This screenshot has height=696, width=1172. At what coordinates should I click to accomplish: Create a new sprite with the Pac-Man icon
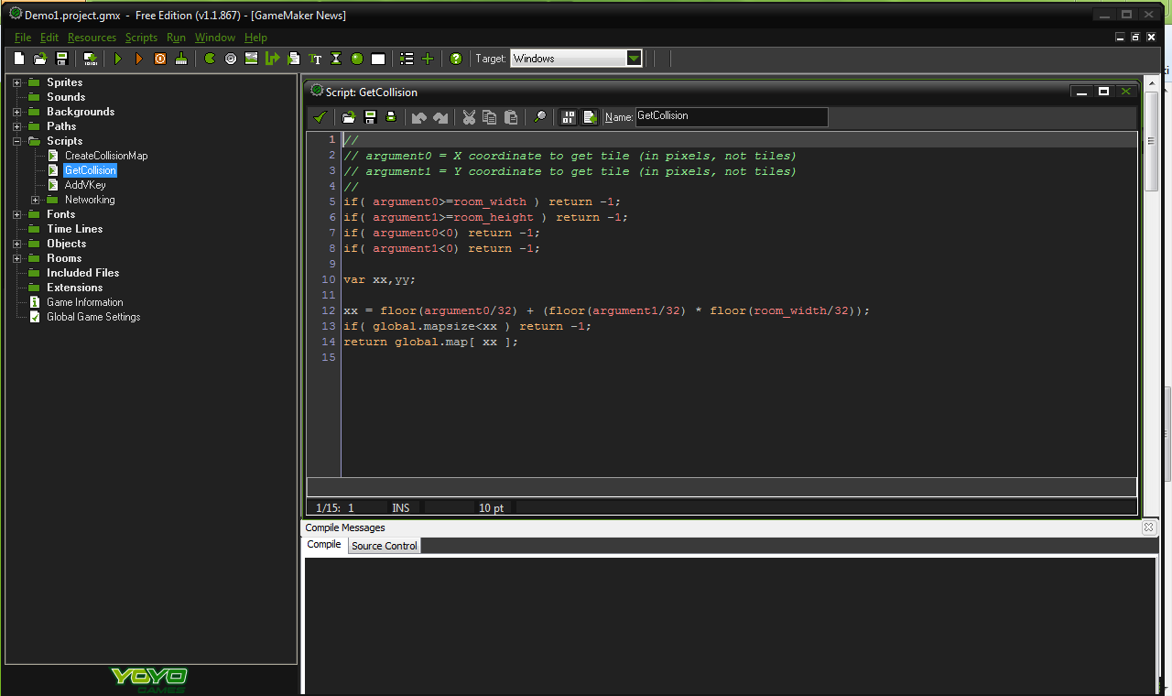pos(210,59)
